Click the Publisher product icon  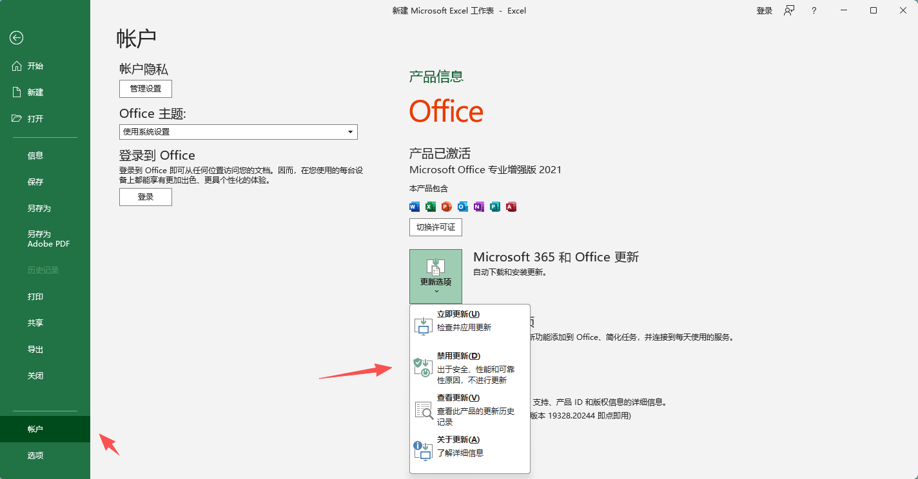point(494,207)
